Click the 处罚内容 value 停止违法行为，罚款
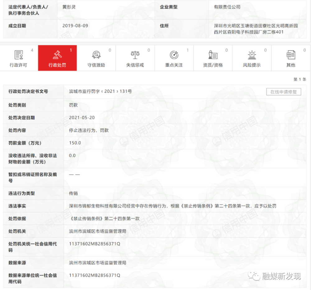The width and height of the screenshot is (311, 290). [x=89, y=130]
